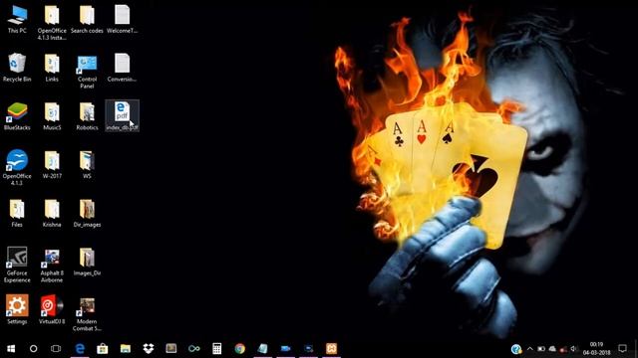This screenshot has width=638, height=358.
Task: Select the Krishna folder
Action: coord(52,213)
